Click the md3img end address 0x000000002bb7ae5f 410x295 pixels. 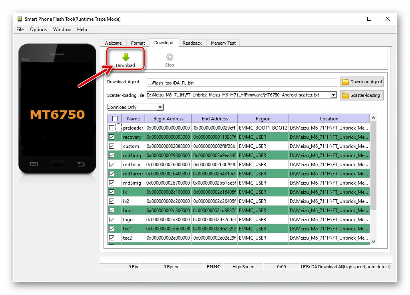215,183
